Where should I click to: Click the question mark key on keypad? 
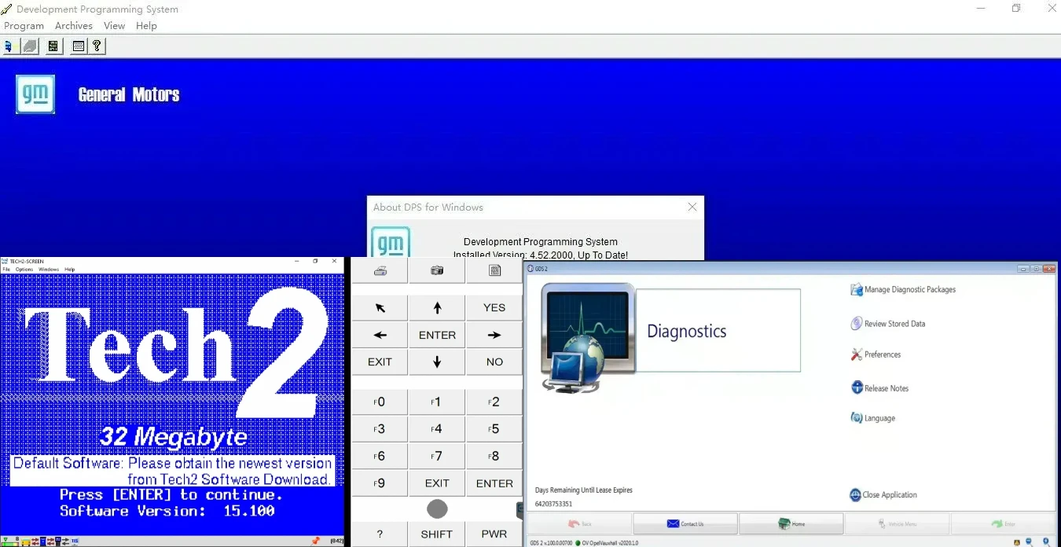[380, 534]
